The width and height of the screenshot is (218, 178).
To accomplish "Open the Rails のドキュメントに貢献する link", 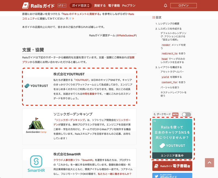I will click(81, 14).
